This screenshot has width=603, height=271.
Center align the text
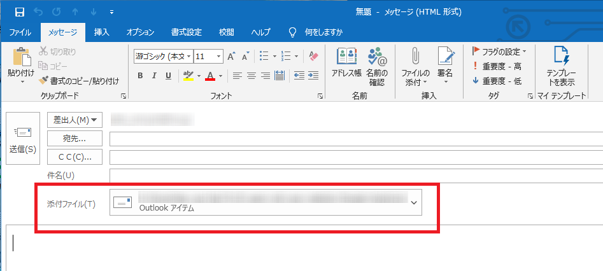pos(252,76)
